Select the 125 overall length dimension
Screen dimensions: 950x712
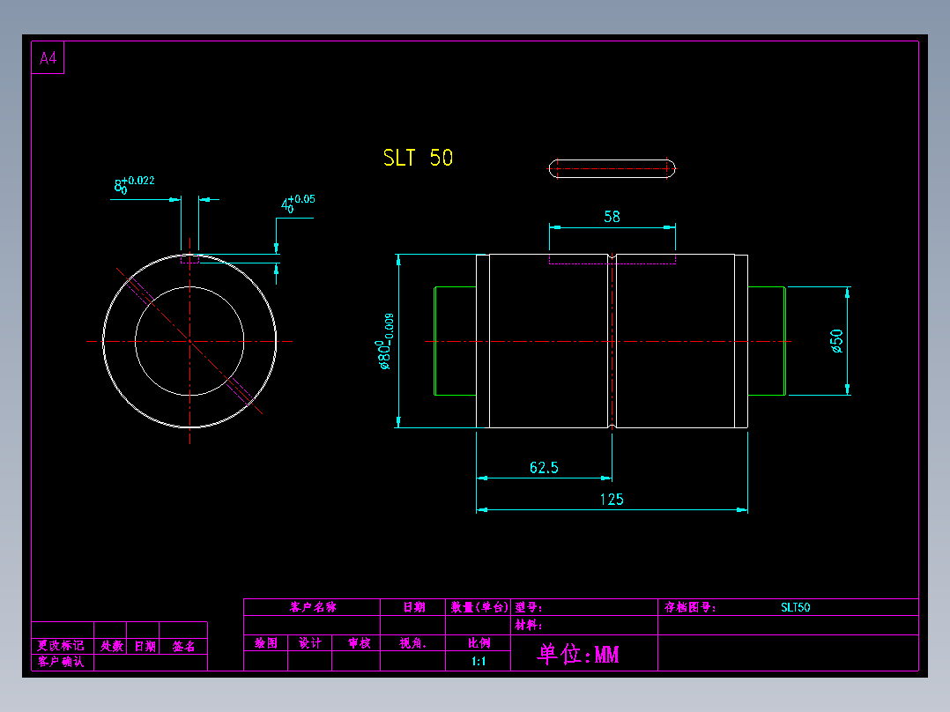pos(612,500)
